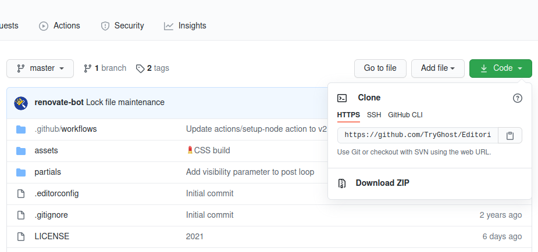538x252 pixels.
Task: Select the HTTPS clone tab
Action: 348,115
